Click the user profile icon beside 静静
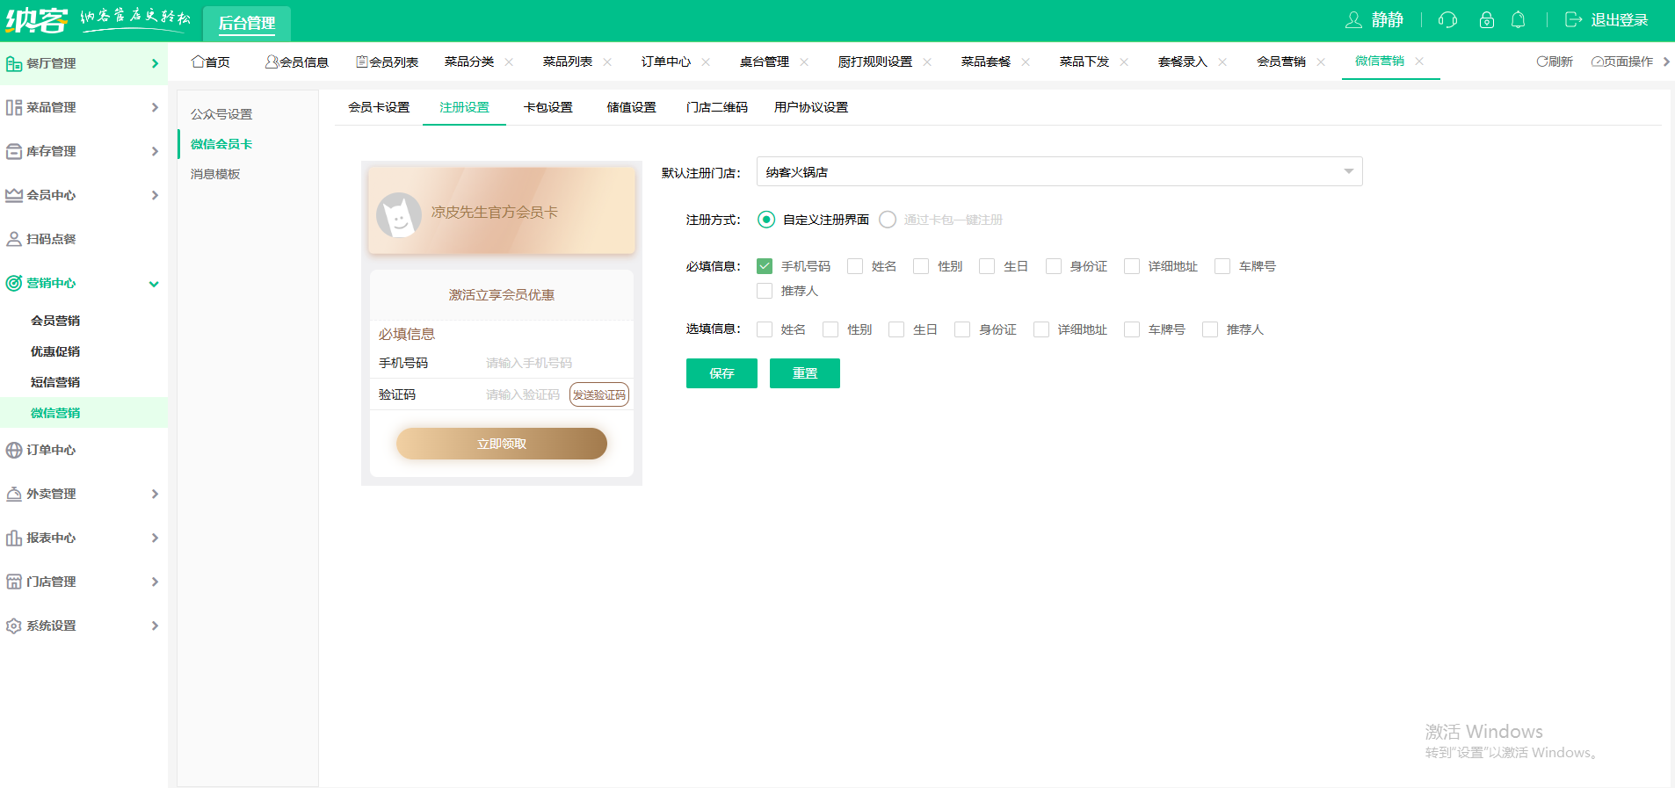This screenshot has height=788, width=1675. (x=1353, y=20)
